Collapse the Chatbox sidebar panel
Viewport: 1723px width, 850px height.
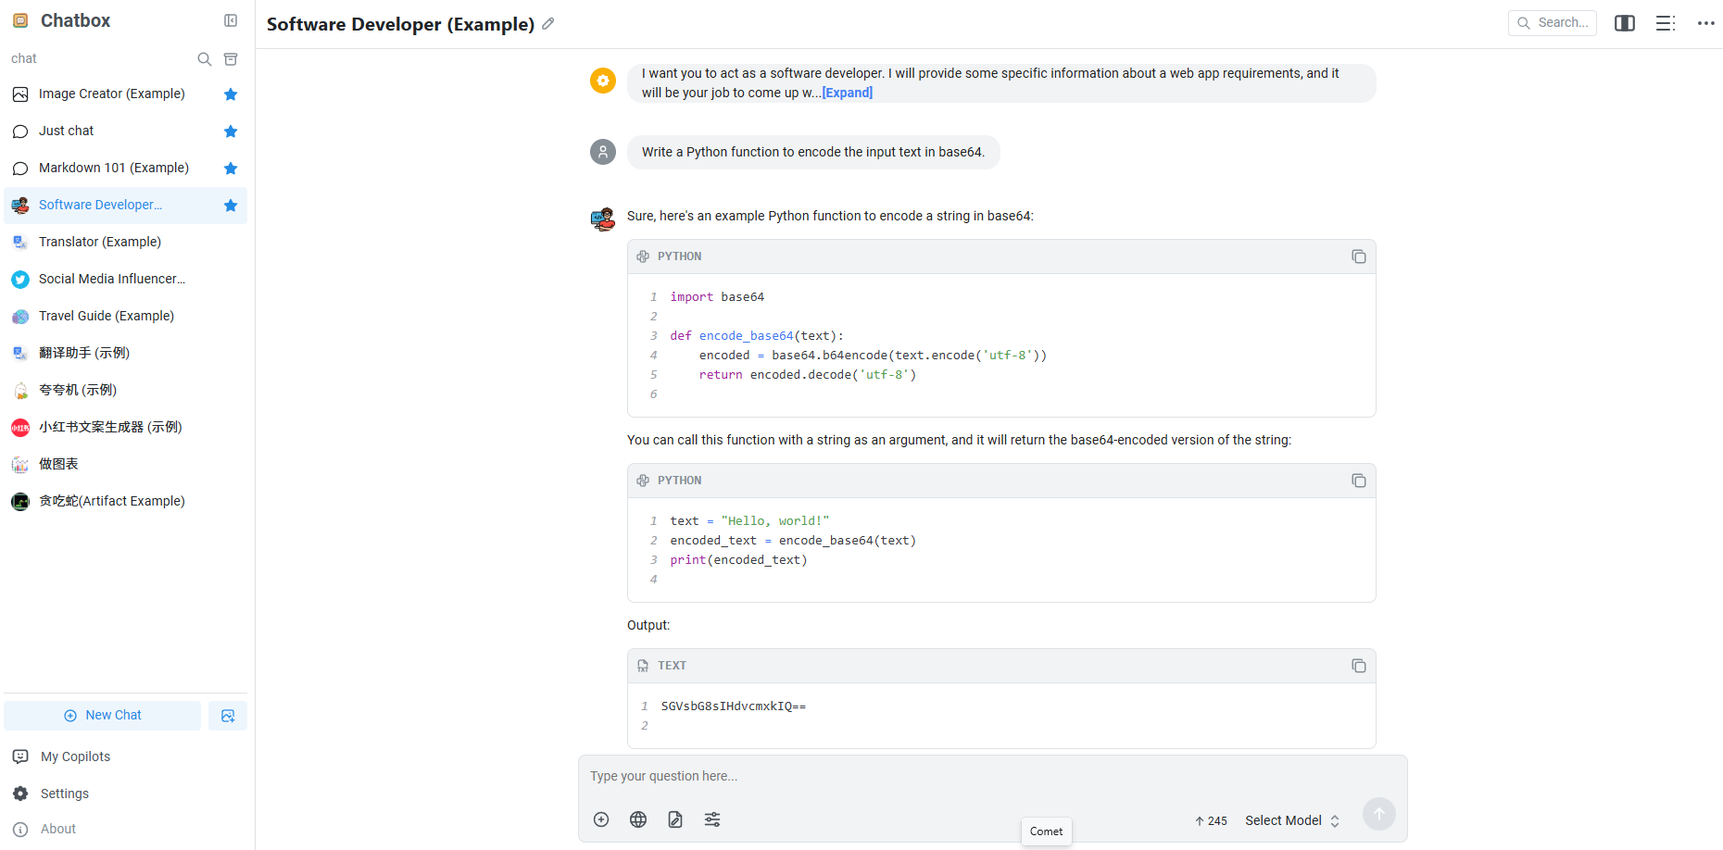tap(231, 20)
